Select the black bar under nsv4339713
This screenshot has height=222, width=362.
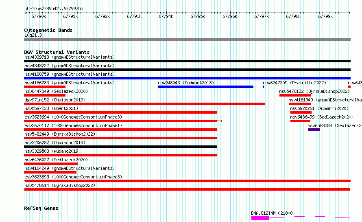187,61
